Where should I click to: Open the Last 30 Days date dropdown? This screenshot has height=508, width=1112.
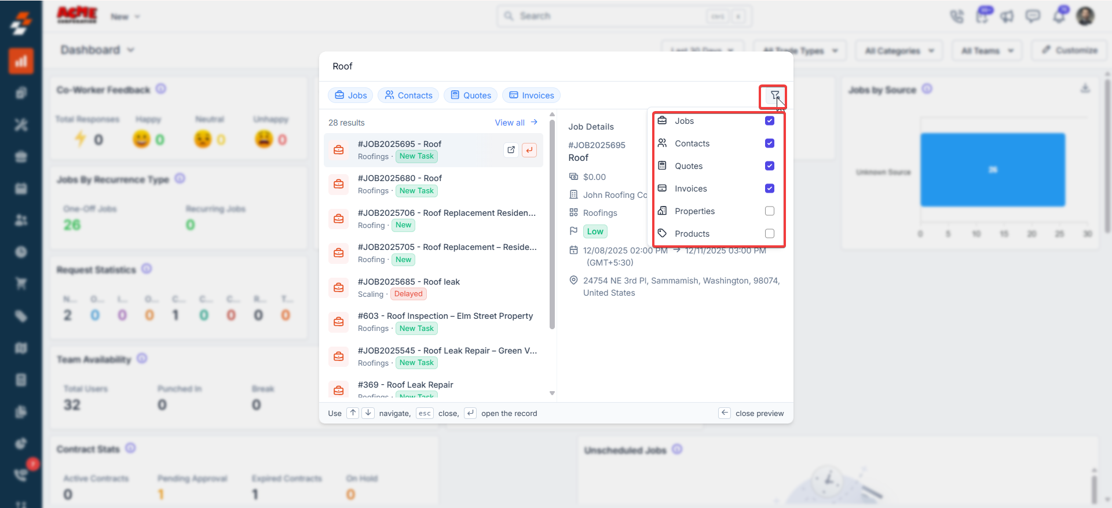[x=702, y=51]
